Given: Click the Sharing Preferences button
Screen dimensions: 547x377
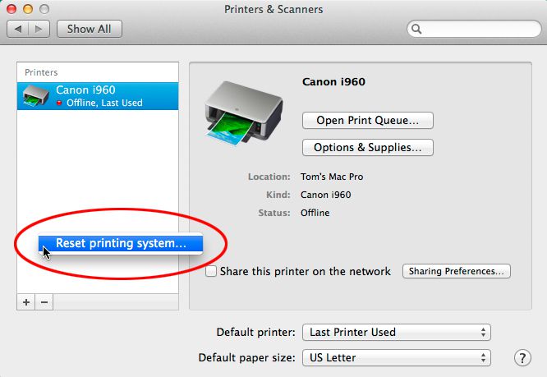Looking at the screenshot, I should [457, 271].
